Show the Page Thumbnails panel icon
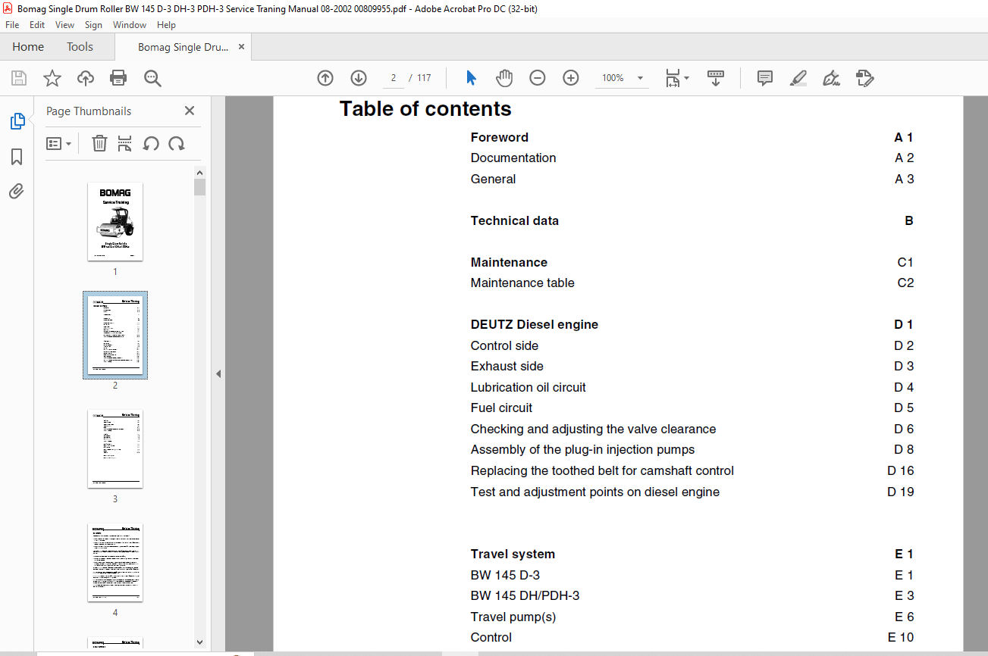988x656 pixels. click(x=17, y=121)
